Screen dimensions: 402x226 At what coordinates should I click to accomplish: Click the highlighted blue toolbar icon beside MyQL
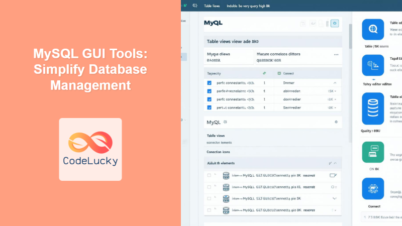(x=335, y=23)
